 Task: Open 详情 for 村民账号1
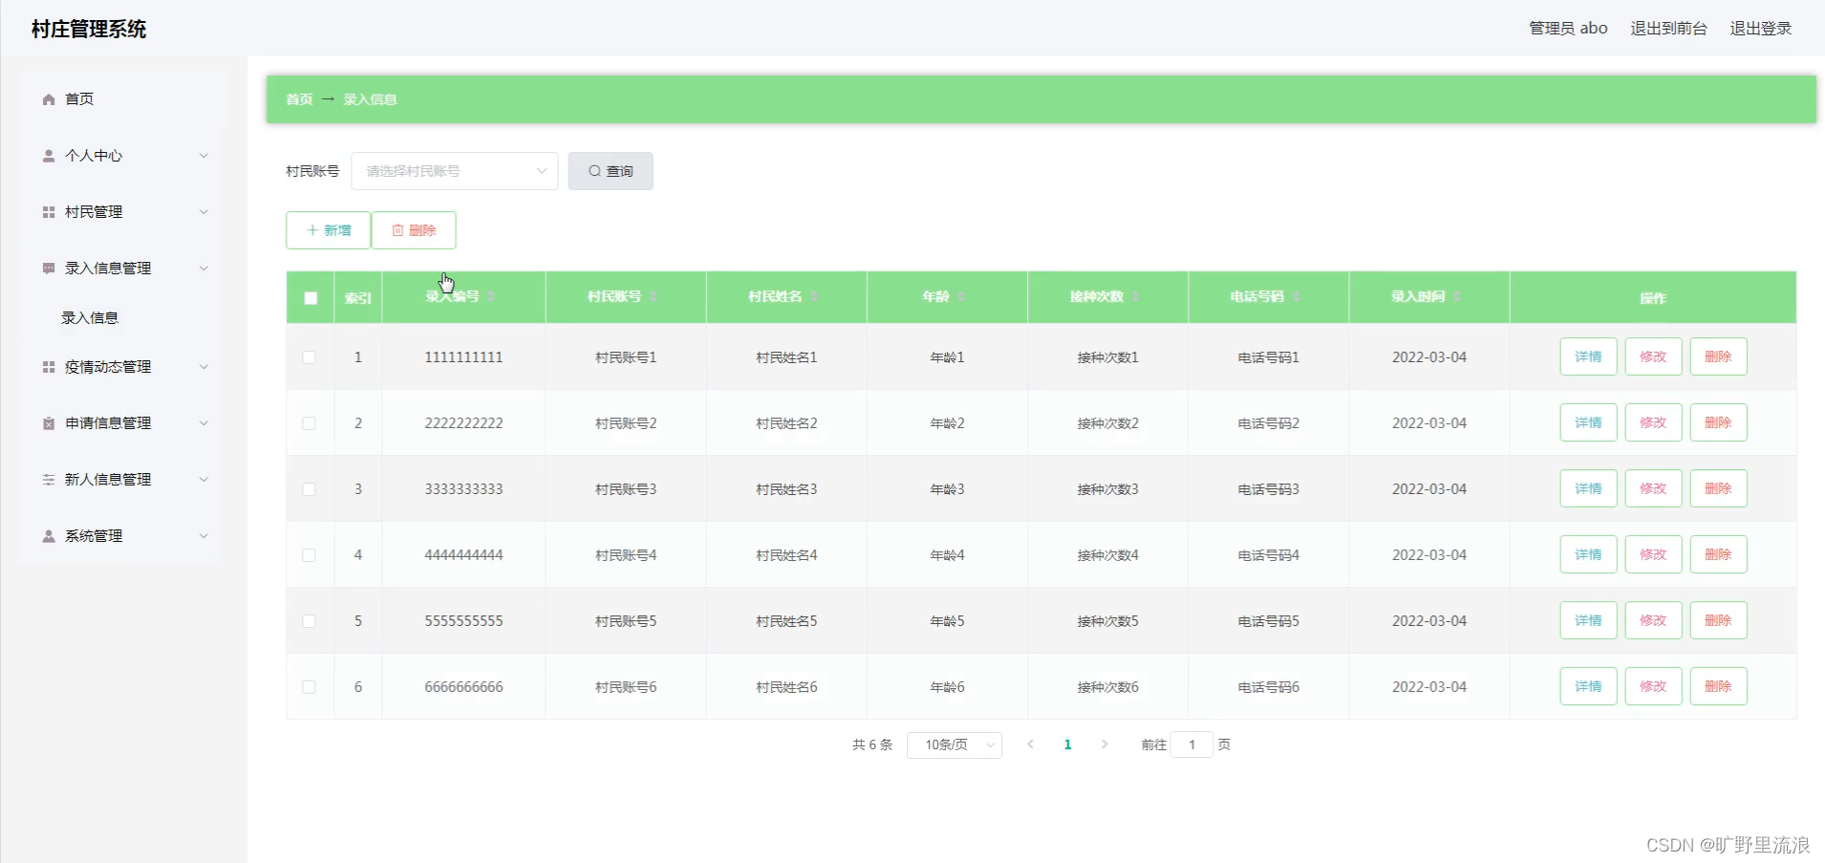pos(1587,356)
